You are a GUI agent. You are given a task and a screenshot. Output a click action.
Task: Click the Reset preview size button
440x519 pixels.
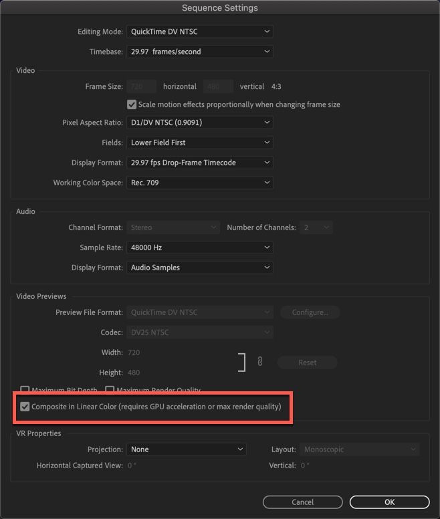coord(307,362)
